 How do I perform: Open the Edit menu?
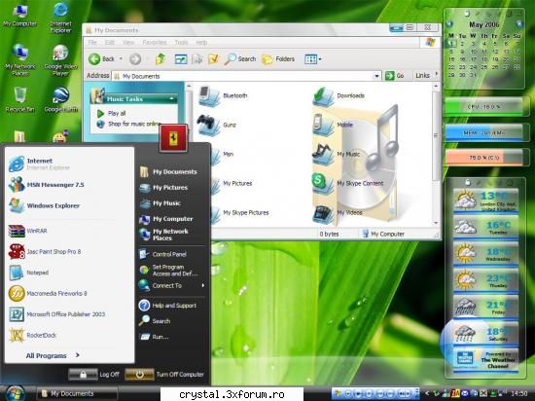pos(110,42)
